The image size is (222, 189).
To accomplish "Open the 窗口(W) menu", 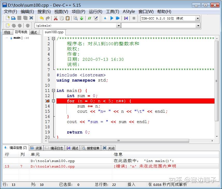I will (x=146, y=11).
